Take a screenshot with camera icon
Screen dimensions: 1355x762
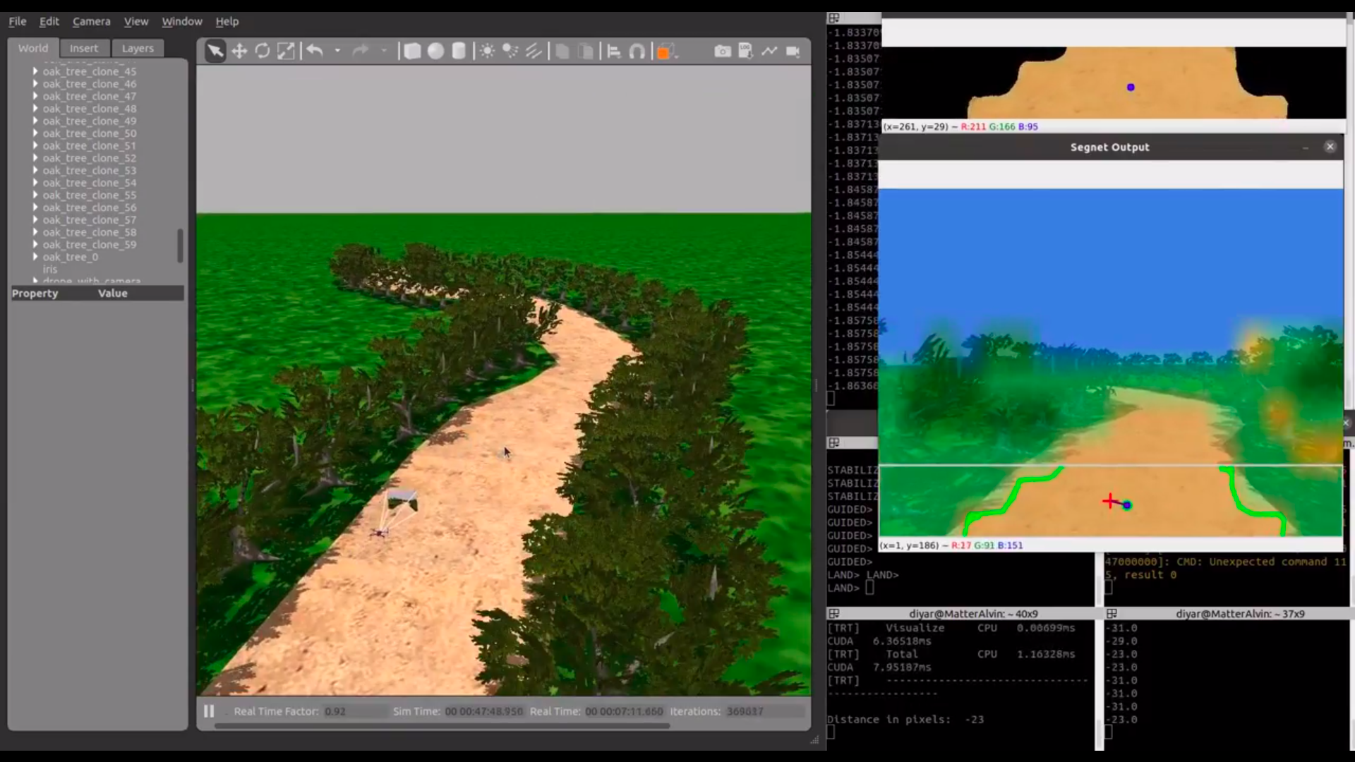(722, 51)
